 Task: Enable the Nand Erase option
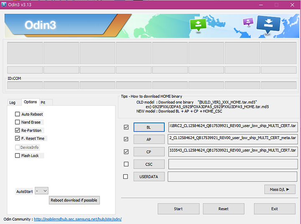[17, 122]
